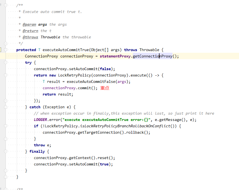Click the comment 'when exception occur in finally'
This screenshot has height=190, width=239.
click(x=75, y=113)
